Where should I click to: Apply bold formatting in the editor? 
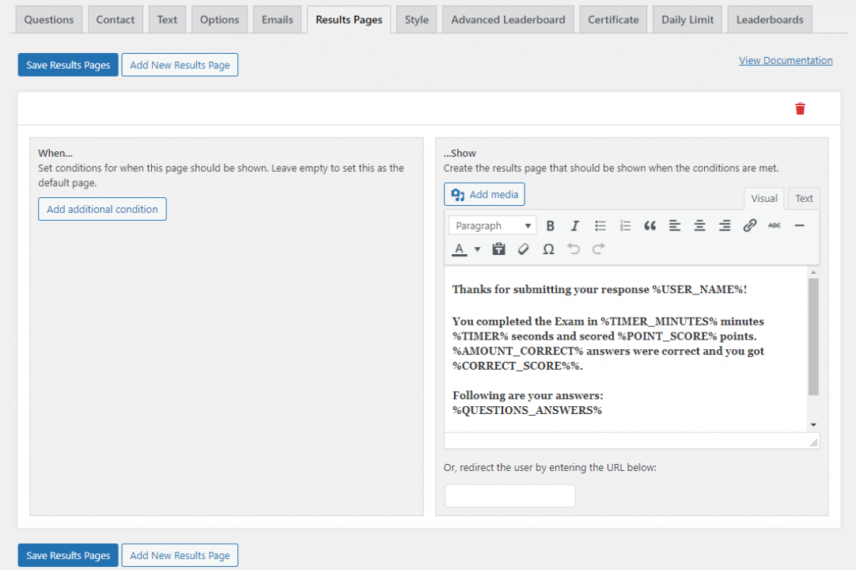coord(551,225)
